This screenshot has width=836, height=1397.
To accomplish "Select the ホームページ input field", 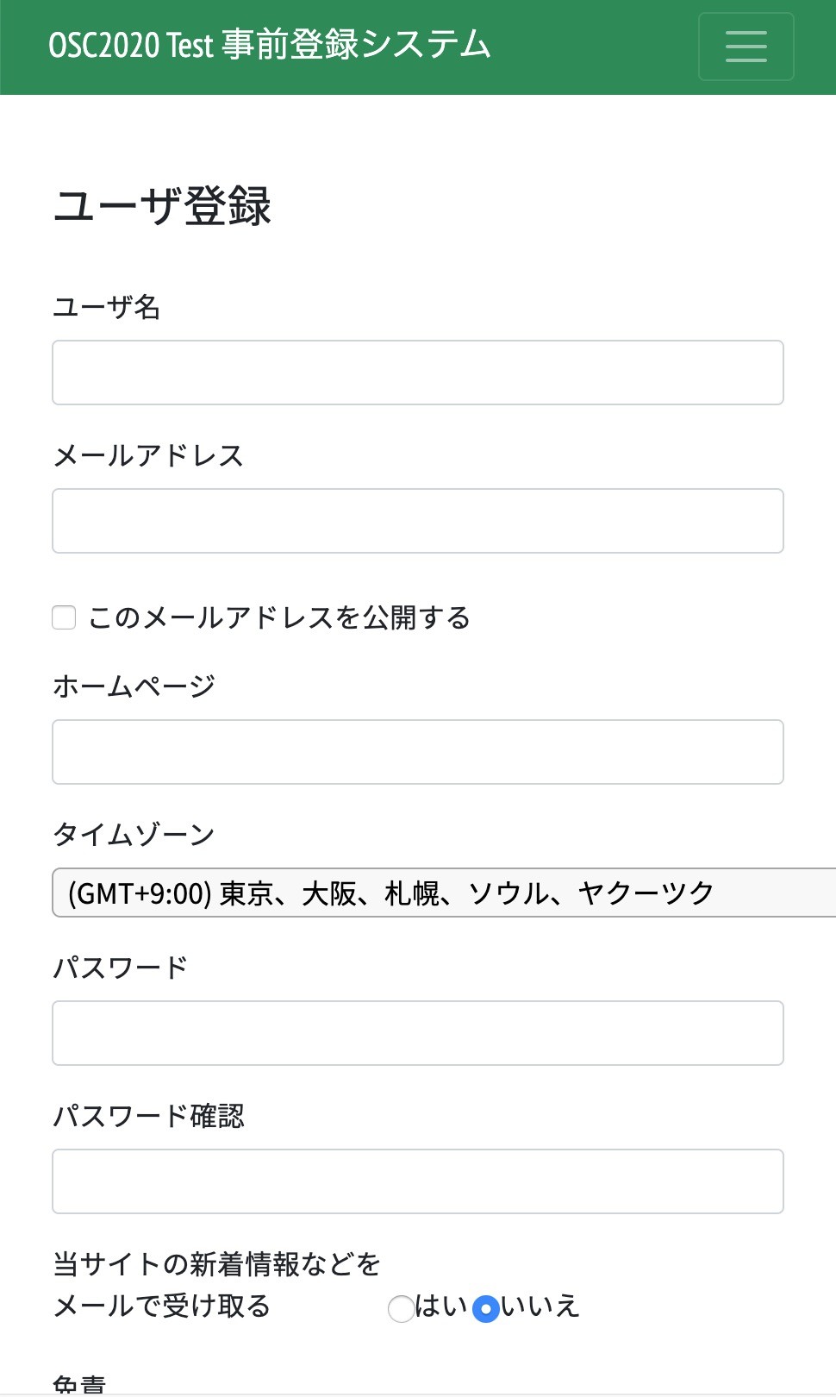I will (x=417, y=752).
